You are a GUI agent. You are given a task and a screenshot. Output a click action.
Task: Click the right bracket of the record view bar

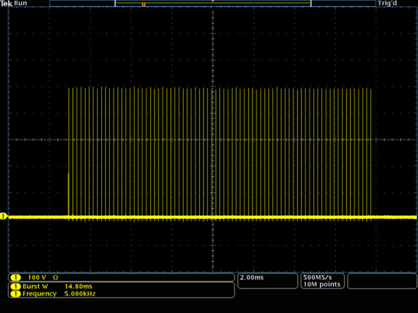coord(310,3)
